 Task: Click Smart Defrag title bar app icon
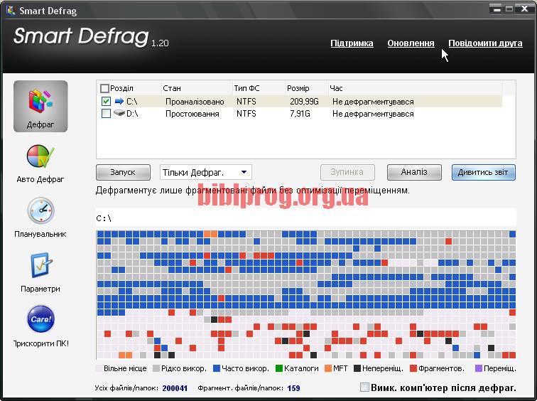(x=11, y=10)
